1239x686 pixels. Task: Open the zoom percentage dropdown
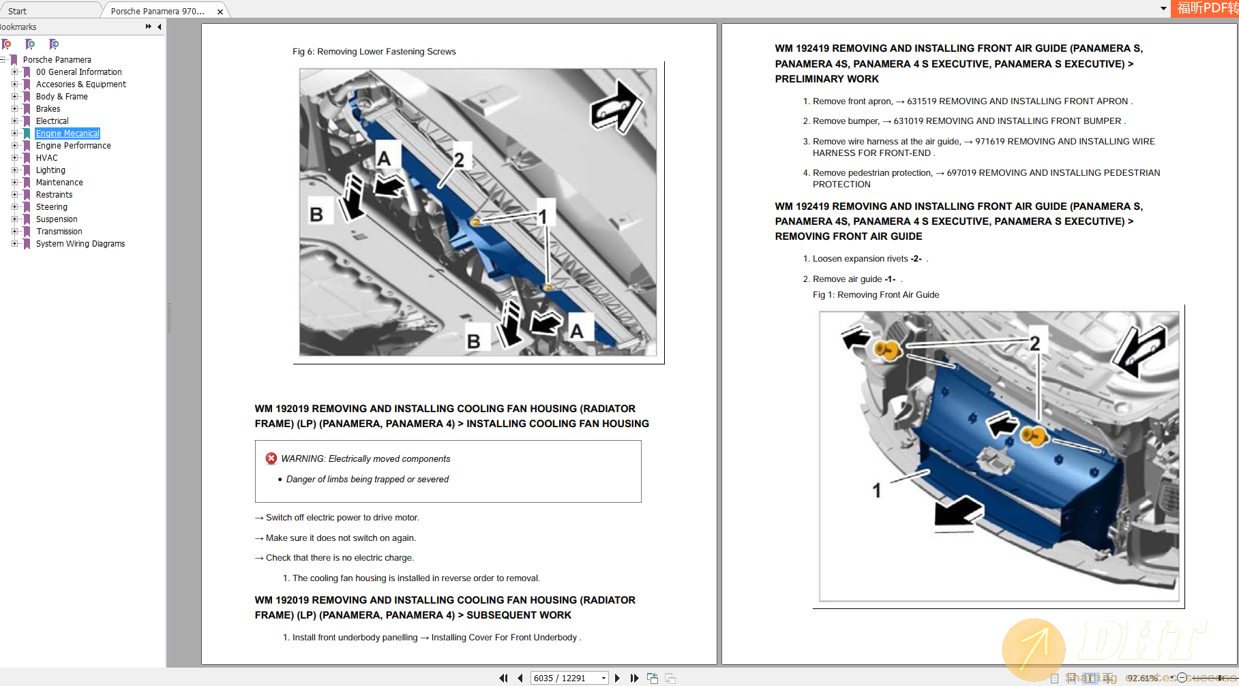[1171, 678]
